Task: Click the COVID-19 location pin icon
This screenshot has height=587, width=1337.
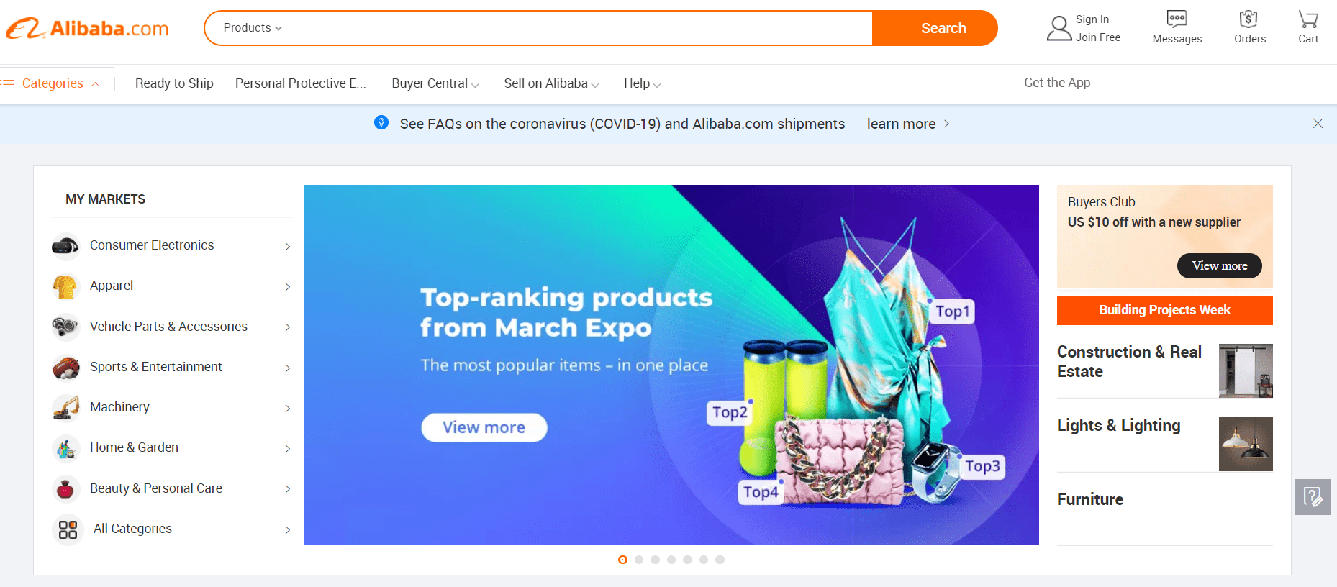Action: [381, 123]
